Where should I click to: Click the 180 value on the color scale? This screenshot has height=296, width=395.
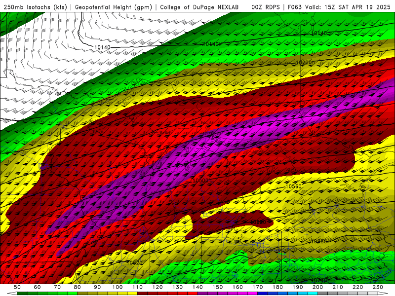(x=277, y=287)
